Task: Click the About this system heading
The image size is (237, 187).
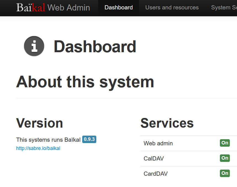Action: [x=85, y=82]
